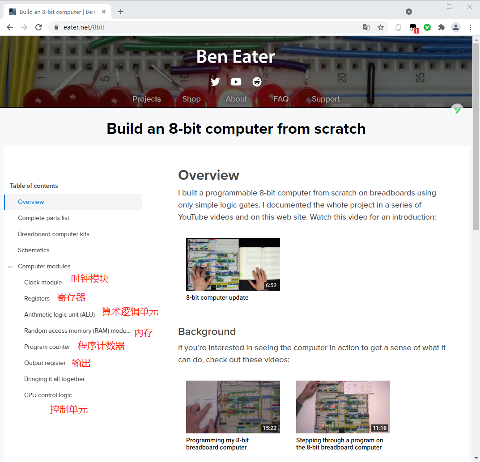Open the copy pages extension icon
480x462 pixels.
(x=398, y=27)
